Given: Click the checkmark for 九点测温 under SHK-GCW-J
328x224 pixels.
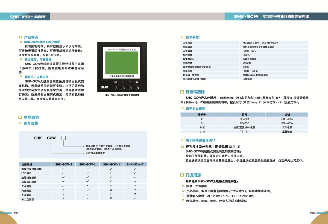Looking at the screenshot, I should [x=111, y=194].
